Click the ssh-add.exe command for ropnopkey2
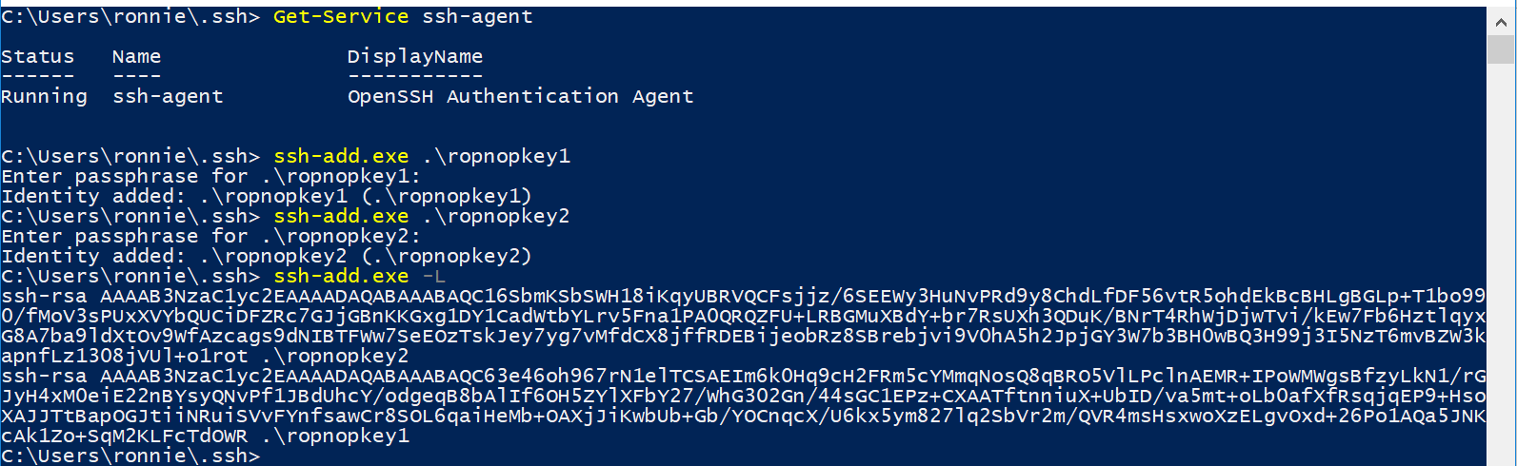This screenshot has width=1517, height=466. coord(341,216)
